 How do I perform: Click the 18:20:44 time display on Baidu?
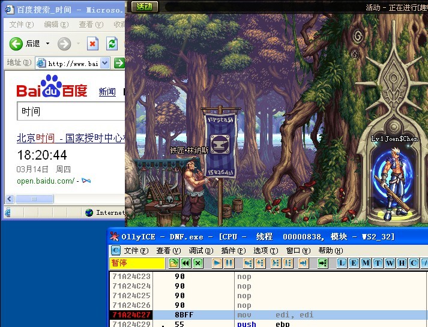[x=42, y=155]
